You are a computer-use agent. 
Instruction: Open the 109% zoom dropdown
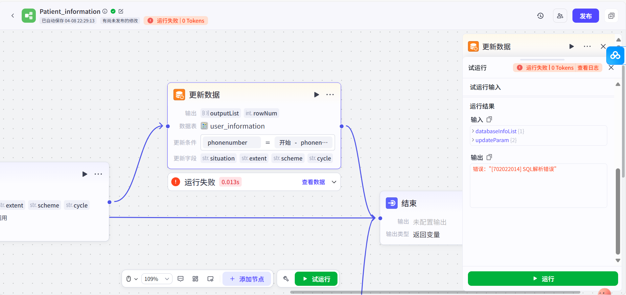pos(157,279)
